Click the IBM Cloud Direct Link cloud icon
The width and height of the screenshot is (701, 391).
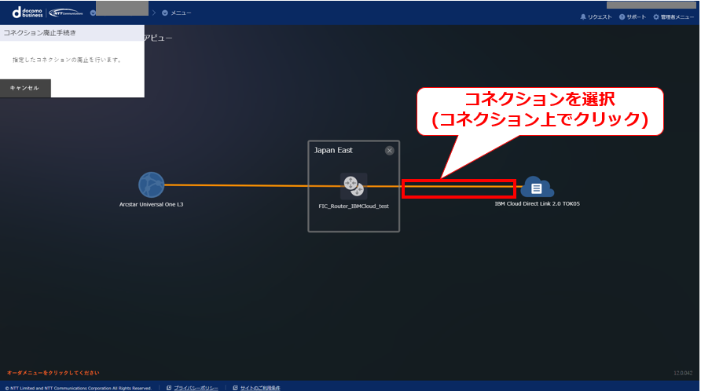(537, 187)
